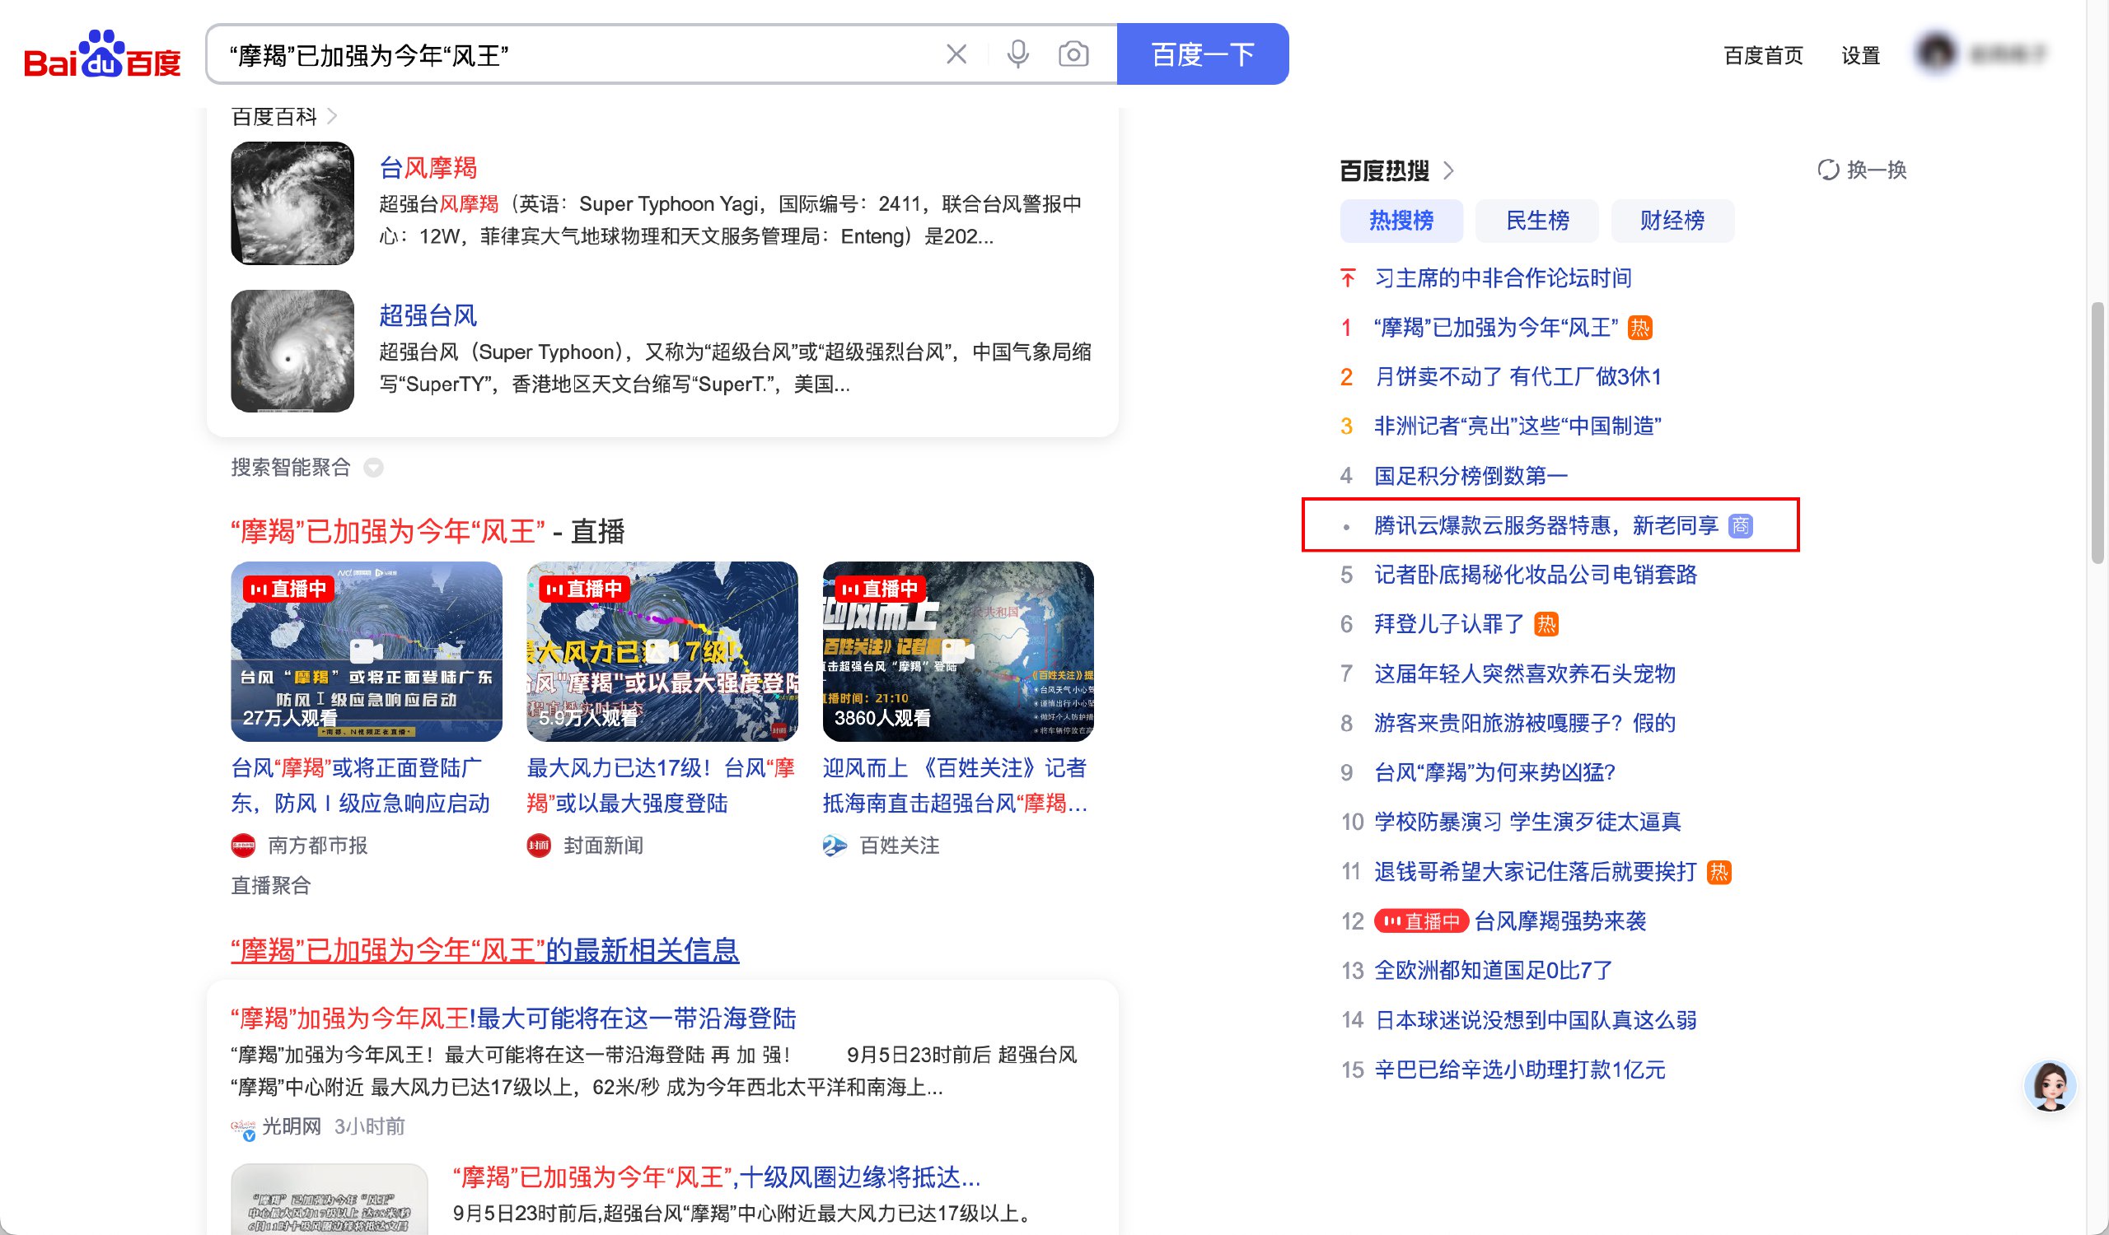Click the user avatar in header
Viewport: 2109px width, 1235px height.
tap(1937, 53)
